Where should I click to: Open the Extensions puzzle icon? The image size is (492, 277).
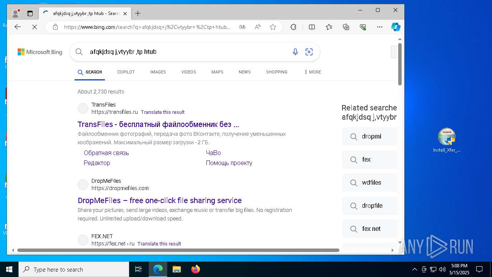point(293,27)
